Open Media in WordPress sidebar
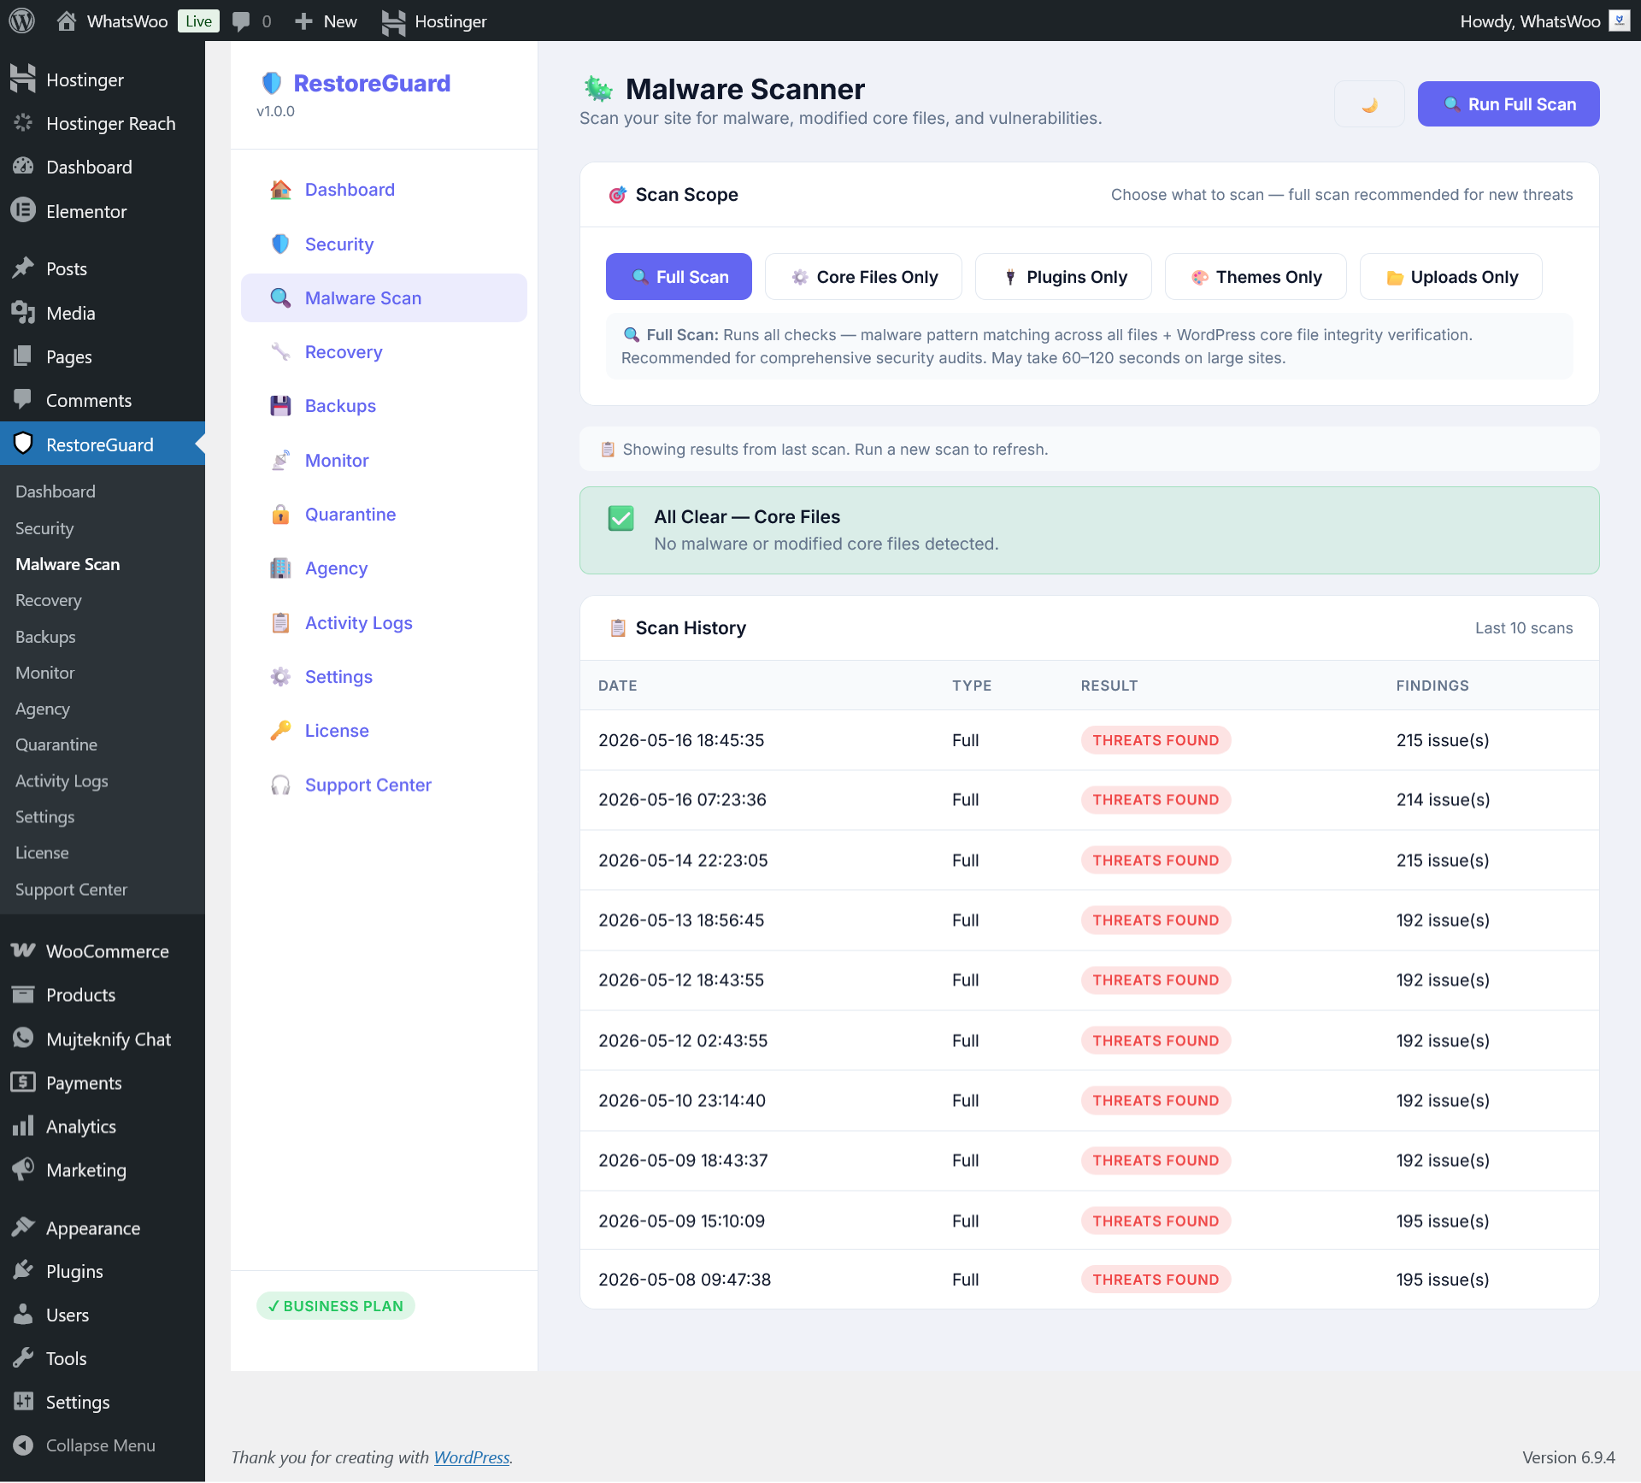 [x=103, y=313]
